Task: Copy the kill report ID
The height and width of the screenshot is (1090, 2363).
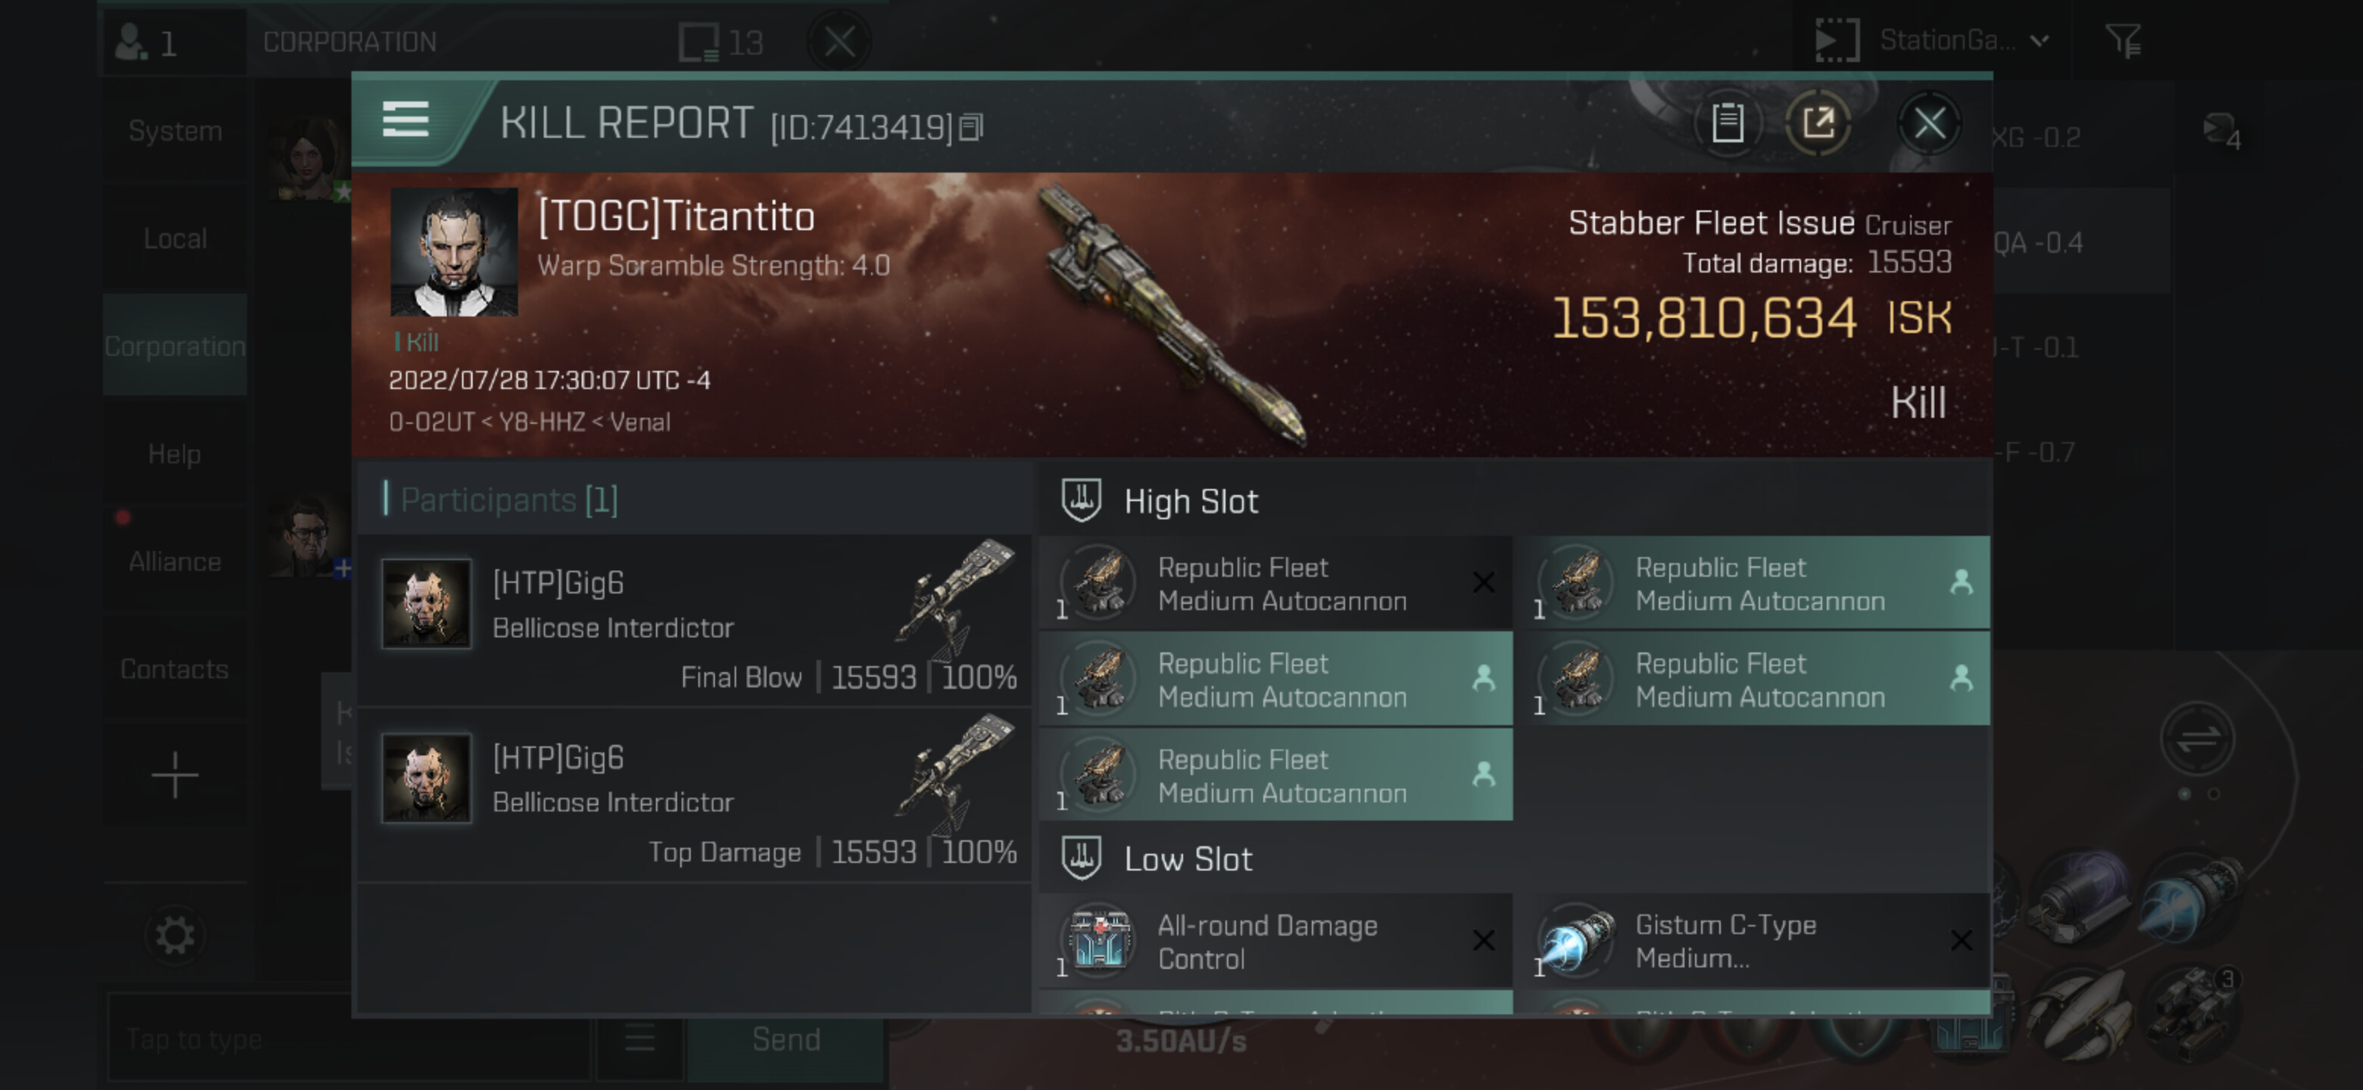Action: point(972,126)
